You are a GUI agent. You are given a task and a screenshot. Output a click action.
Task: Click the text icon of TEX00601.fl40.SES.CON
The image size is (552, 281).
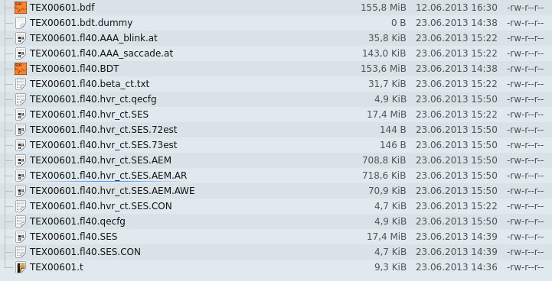[x=21, y=252]
